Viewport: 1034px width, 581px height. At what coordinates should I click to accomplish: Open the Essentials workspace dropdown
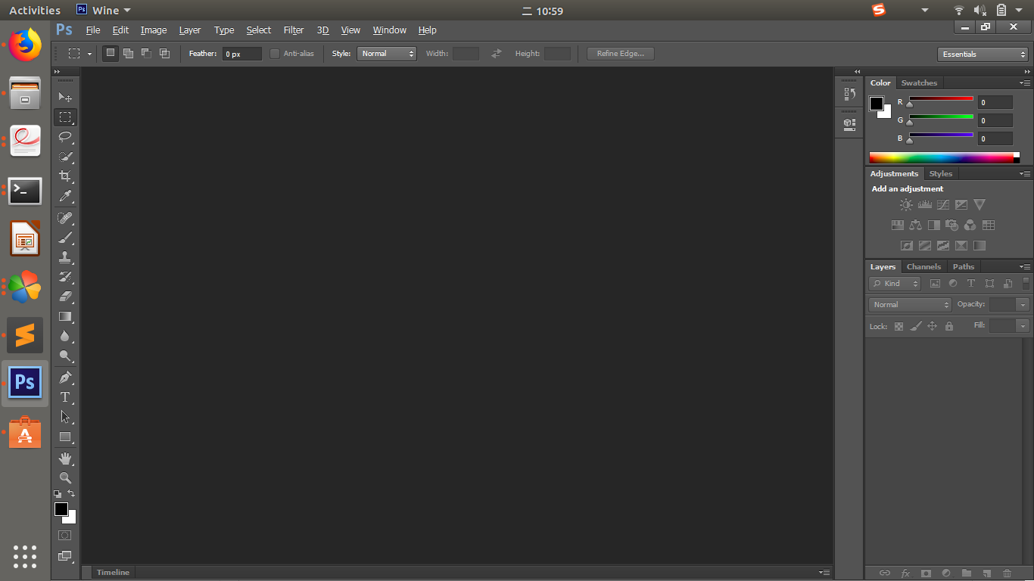983,54
